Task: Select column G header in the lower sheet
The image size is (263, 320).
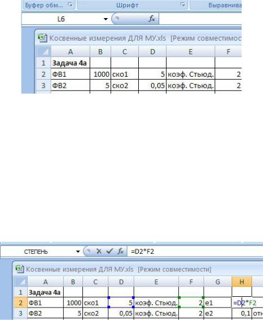Action: pyautogui.click(x=218, y=282)
